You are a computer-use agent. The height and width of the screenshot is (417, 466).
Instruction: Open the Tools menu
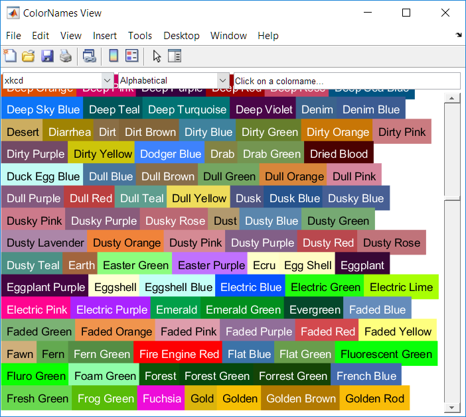coord(140,36)
